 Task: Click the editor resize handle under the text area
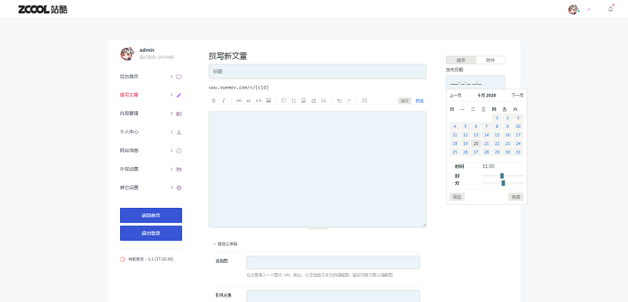pyautogui.click(x=318, y=228)
